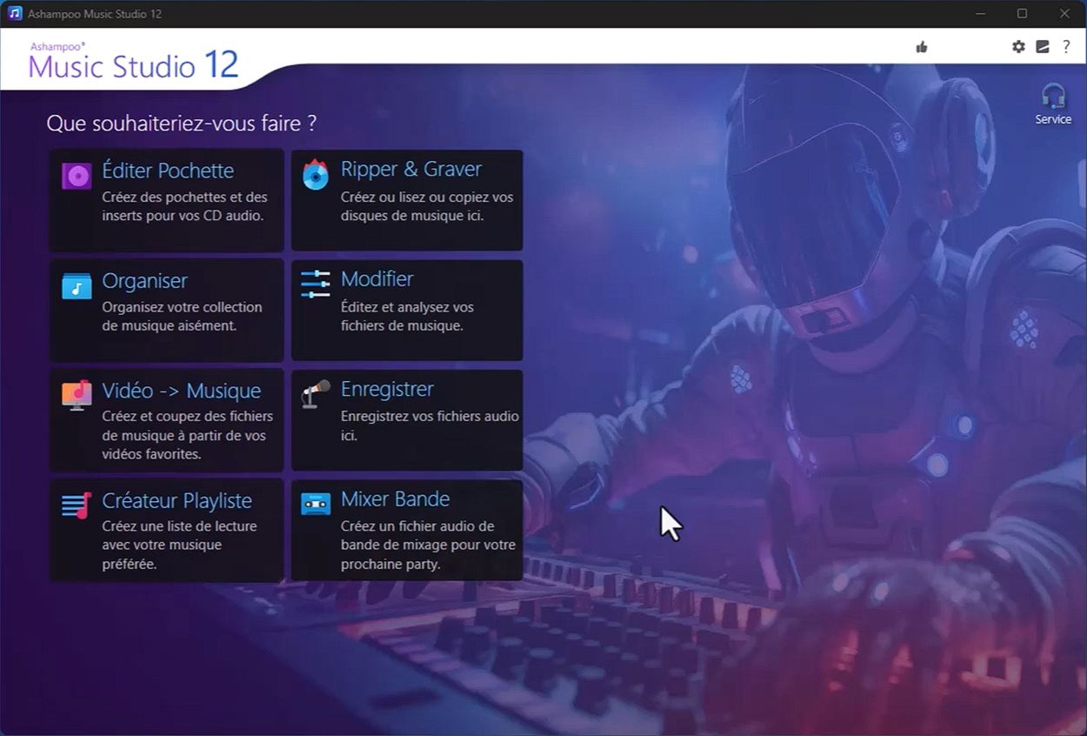Click the Vidéo -> Musique monitor icon

[x=77, y=395]
